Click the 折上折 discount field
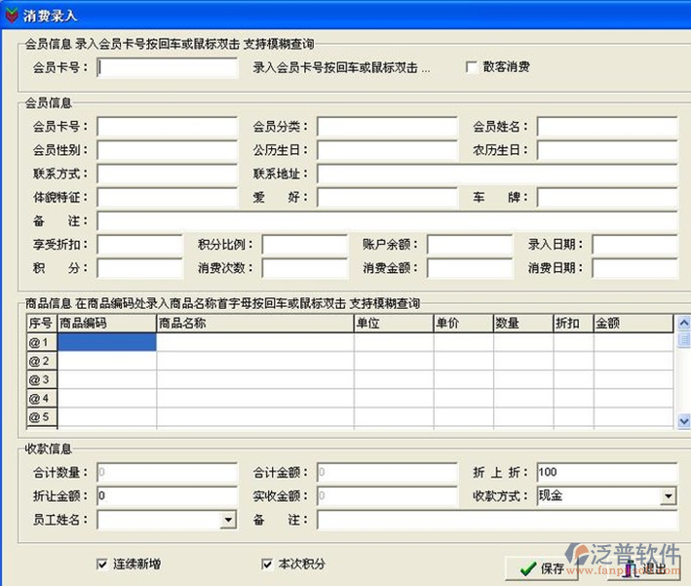Image resolution: width=691 pixels, height=586 pixels. [605, 473]
